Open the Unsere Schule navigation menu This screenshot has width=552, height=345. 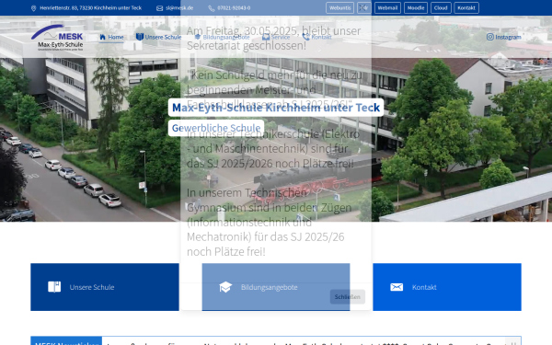(159, 37)
